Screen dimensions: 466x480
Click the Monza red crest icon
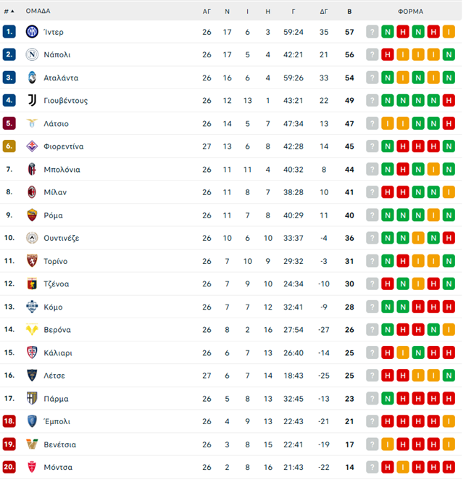[x=32, y=467]
